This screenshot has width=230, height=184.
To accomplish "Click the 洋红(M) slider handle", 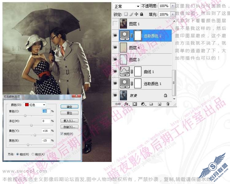I will [x=31, y=125].
